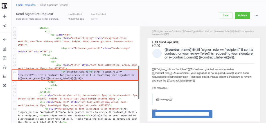Click the code editor vertical scrollbar

pyautogui.click(x=139, y=82)
